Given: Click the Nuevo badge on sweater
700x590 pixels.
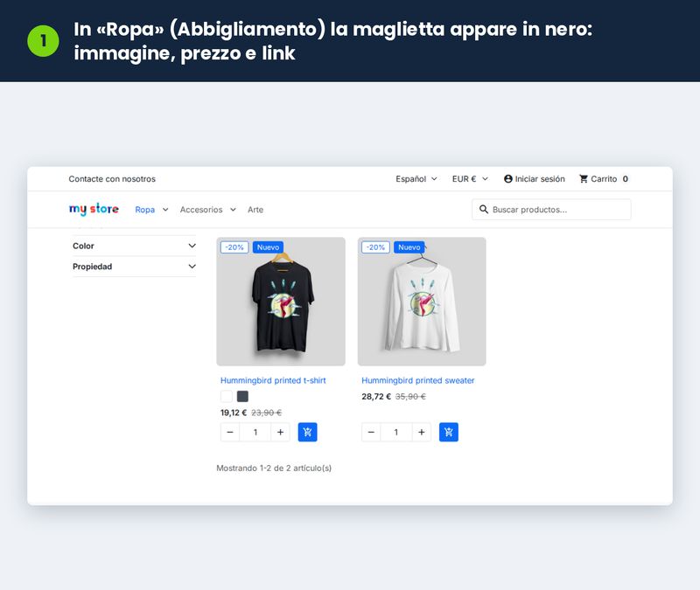Looking at the screenshot, I should 409,247.
